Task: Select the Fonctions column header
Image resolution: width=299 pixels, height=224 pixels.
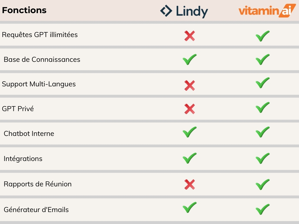Action: (24, 10)
